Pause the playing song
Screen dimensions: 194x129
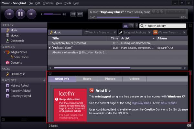[20, 14]
